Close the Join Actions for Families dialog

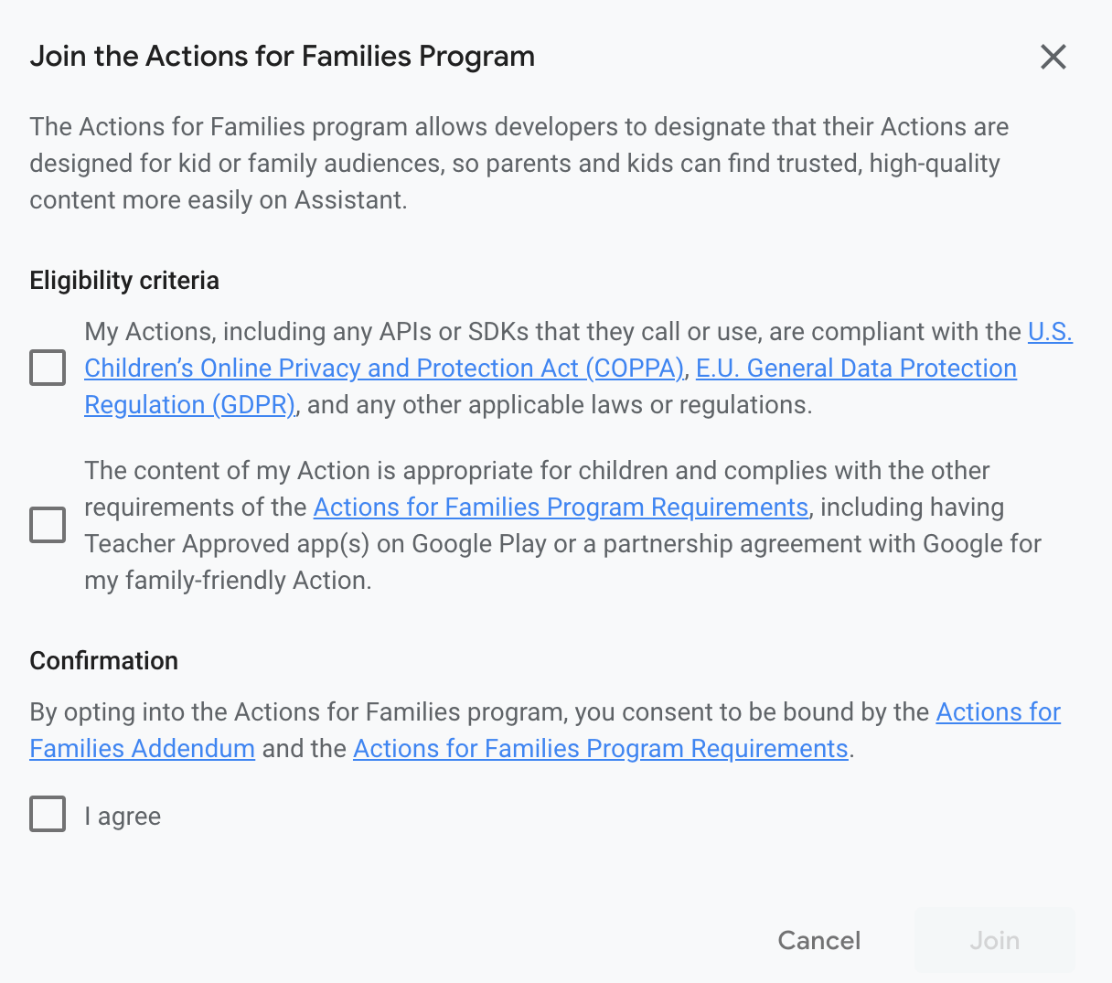[1053, 57]
